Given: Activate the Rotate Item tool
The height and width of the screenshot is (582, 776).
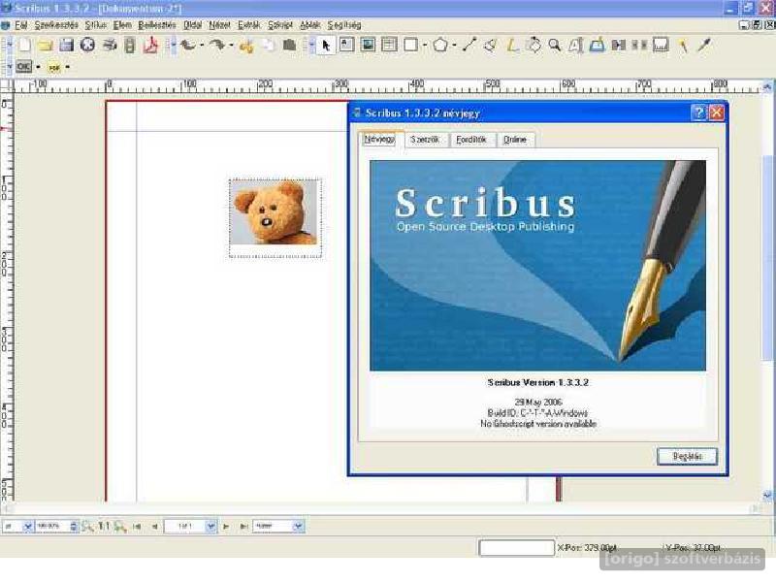Looking at the screenshot, I should [533, 45].
